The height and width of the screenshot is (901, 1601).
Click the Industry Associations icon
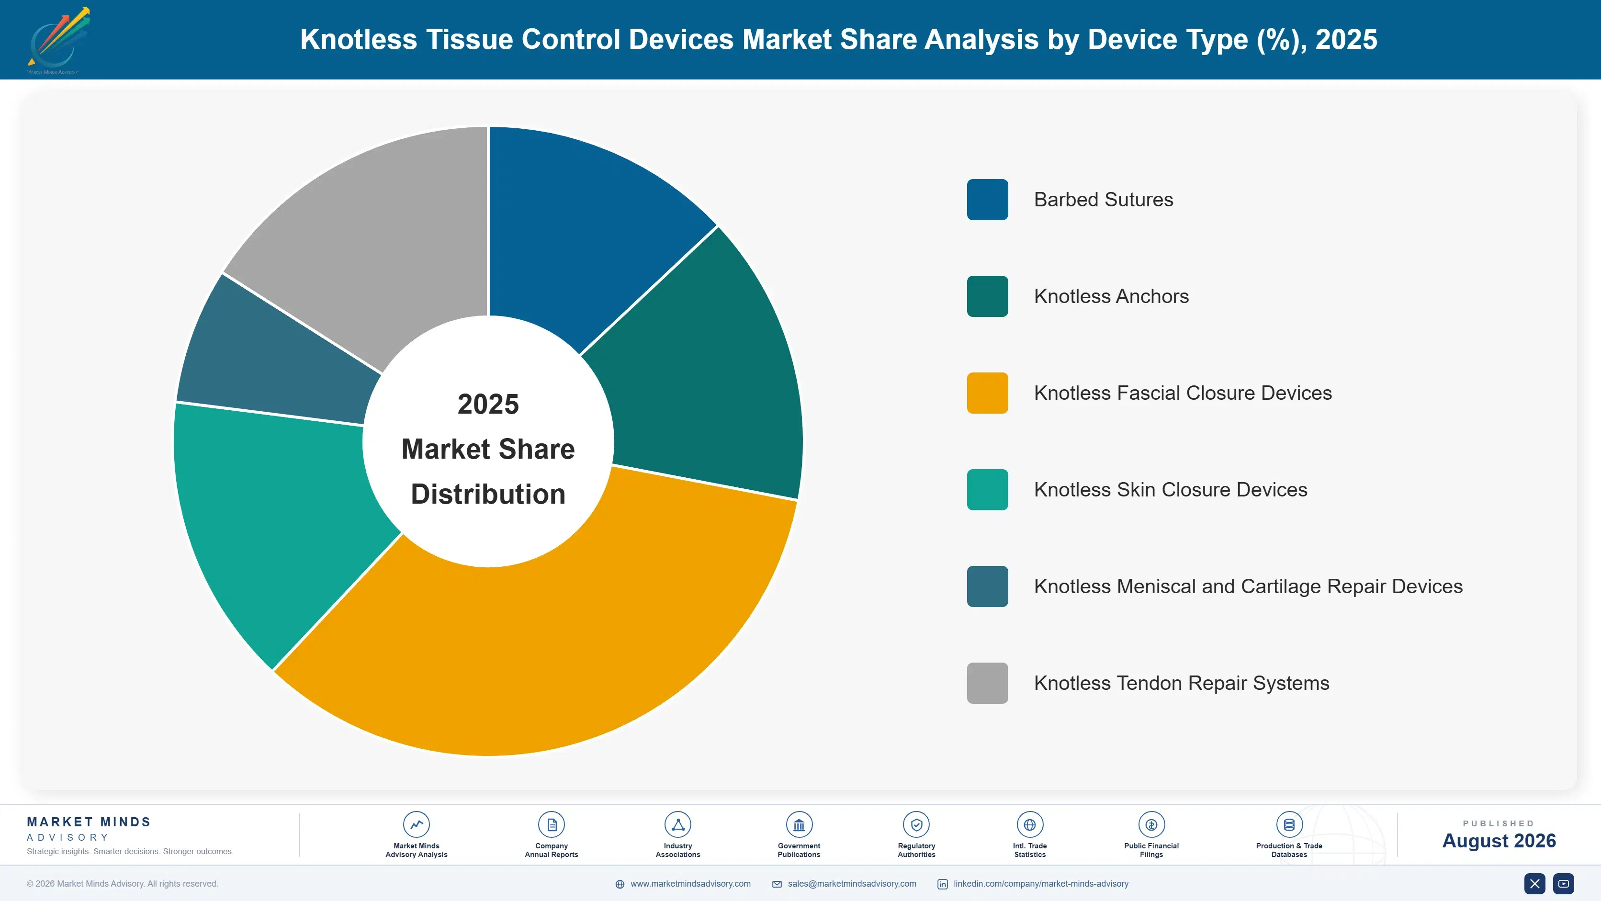677,824
